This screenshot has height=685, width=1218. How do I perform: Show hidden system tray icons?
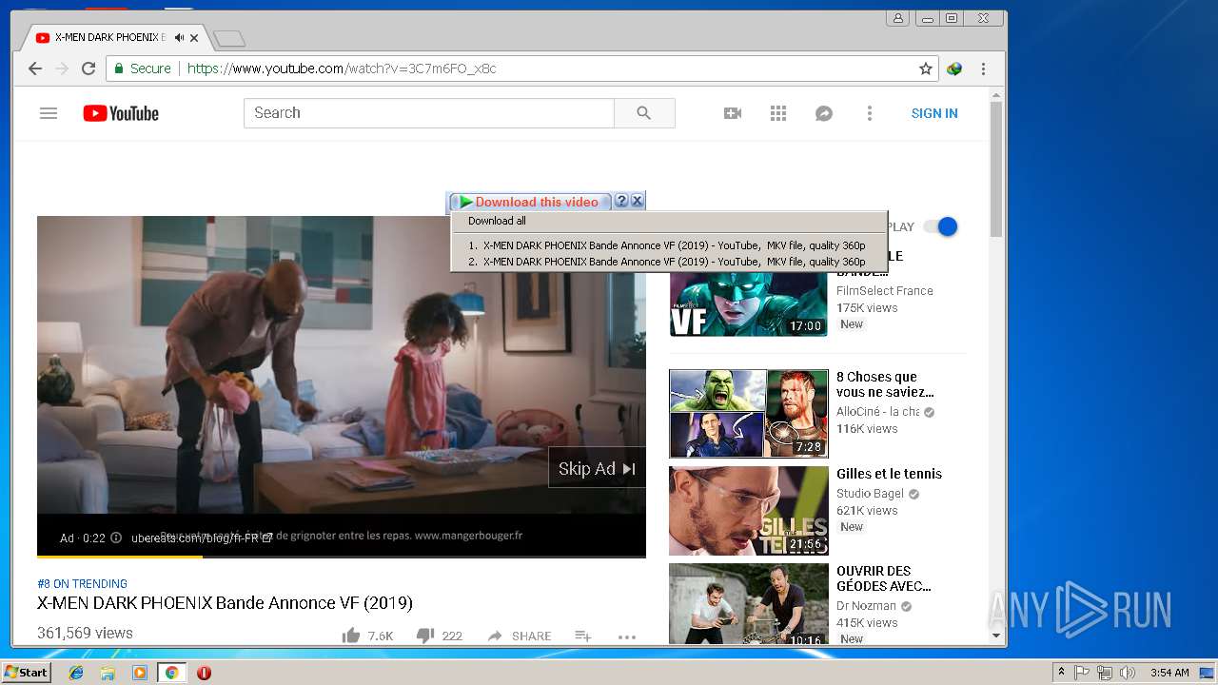click(x=1061, y=673)
